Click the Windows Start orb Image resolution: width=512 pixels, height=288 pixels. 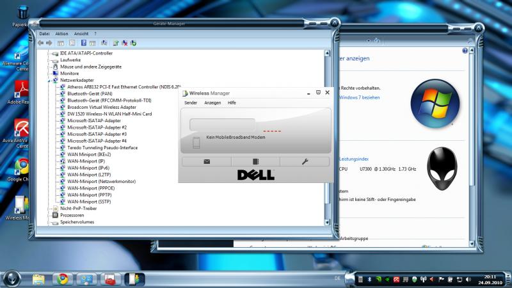point(12,278)
